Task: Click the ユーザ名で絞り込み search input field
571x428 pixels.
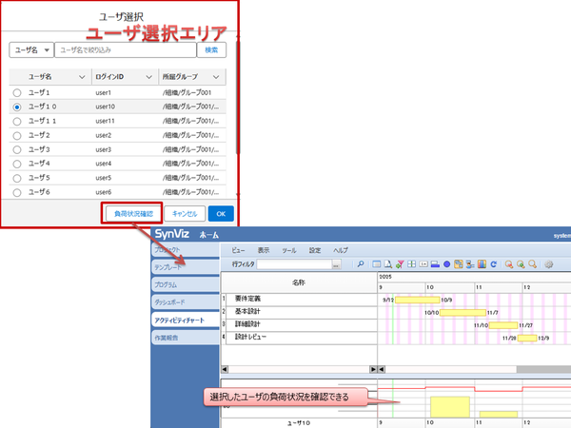Action: coord(126,50)
